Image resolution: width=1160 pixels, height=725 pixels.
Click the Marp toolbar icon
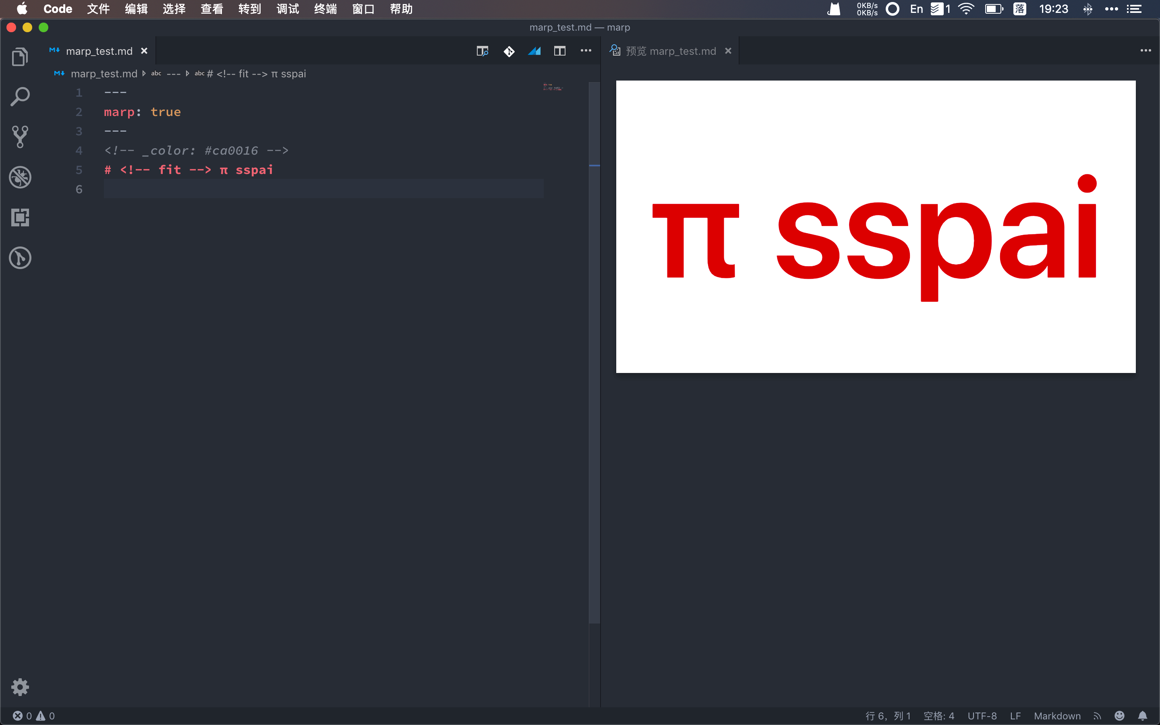click(x=534, y=51)
